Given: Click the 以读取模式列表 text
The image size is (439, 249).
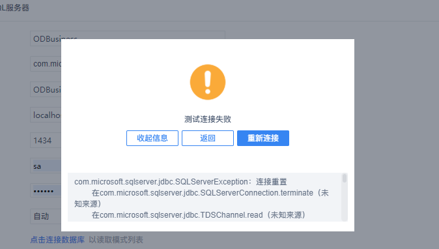Looking at the screenshot, I should point(116,240).
